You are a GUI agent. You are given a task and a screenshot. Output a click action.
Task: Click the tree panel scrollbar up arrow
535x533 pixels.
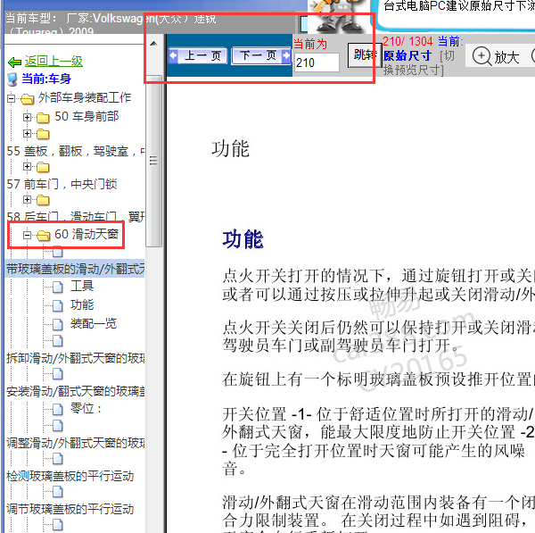[x=153, y=43]
